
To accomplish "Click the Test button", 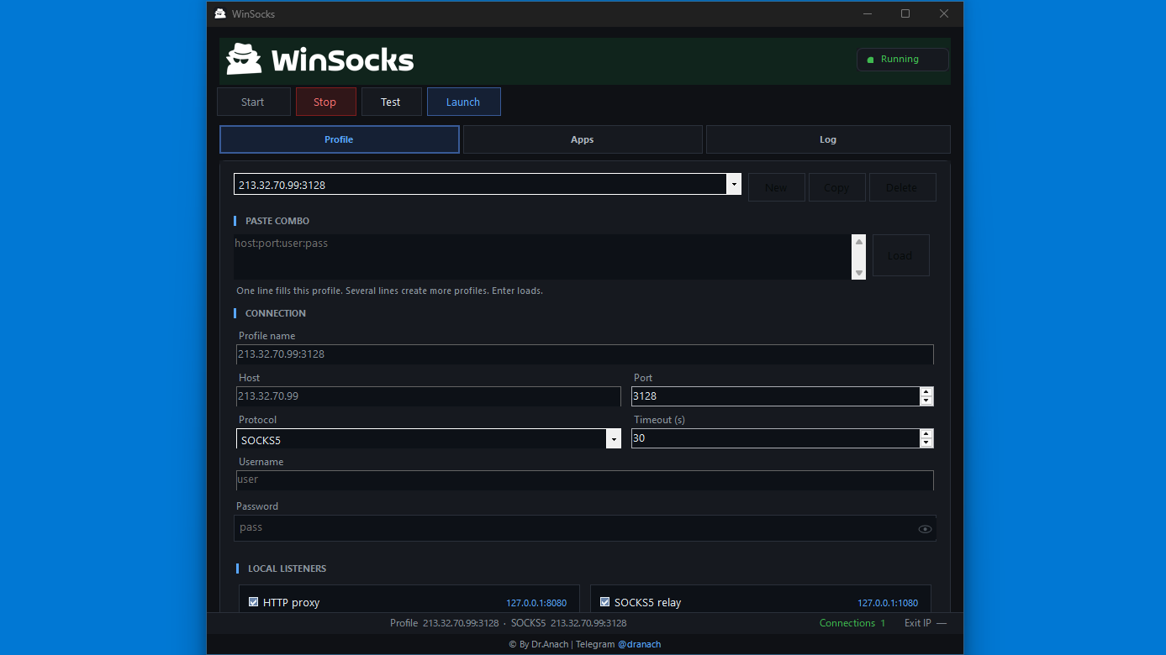I will [x=391, y=102].
